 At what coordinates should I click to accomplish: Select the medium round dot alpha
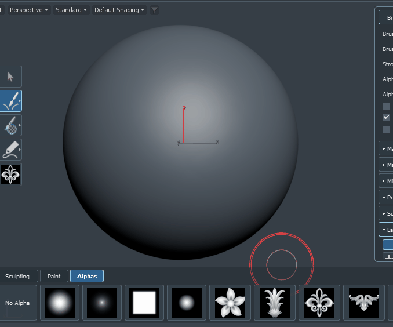pyautogui.click(x=187, y=303)
